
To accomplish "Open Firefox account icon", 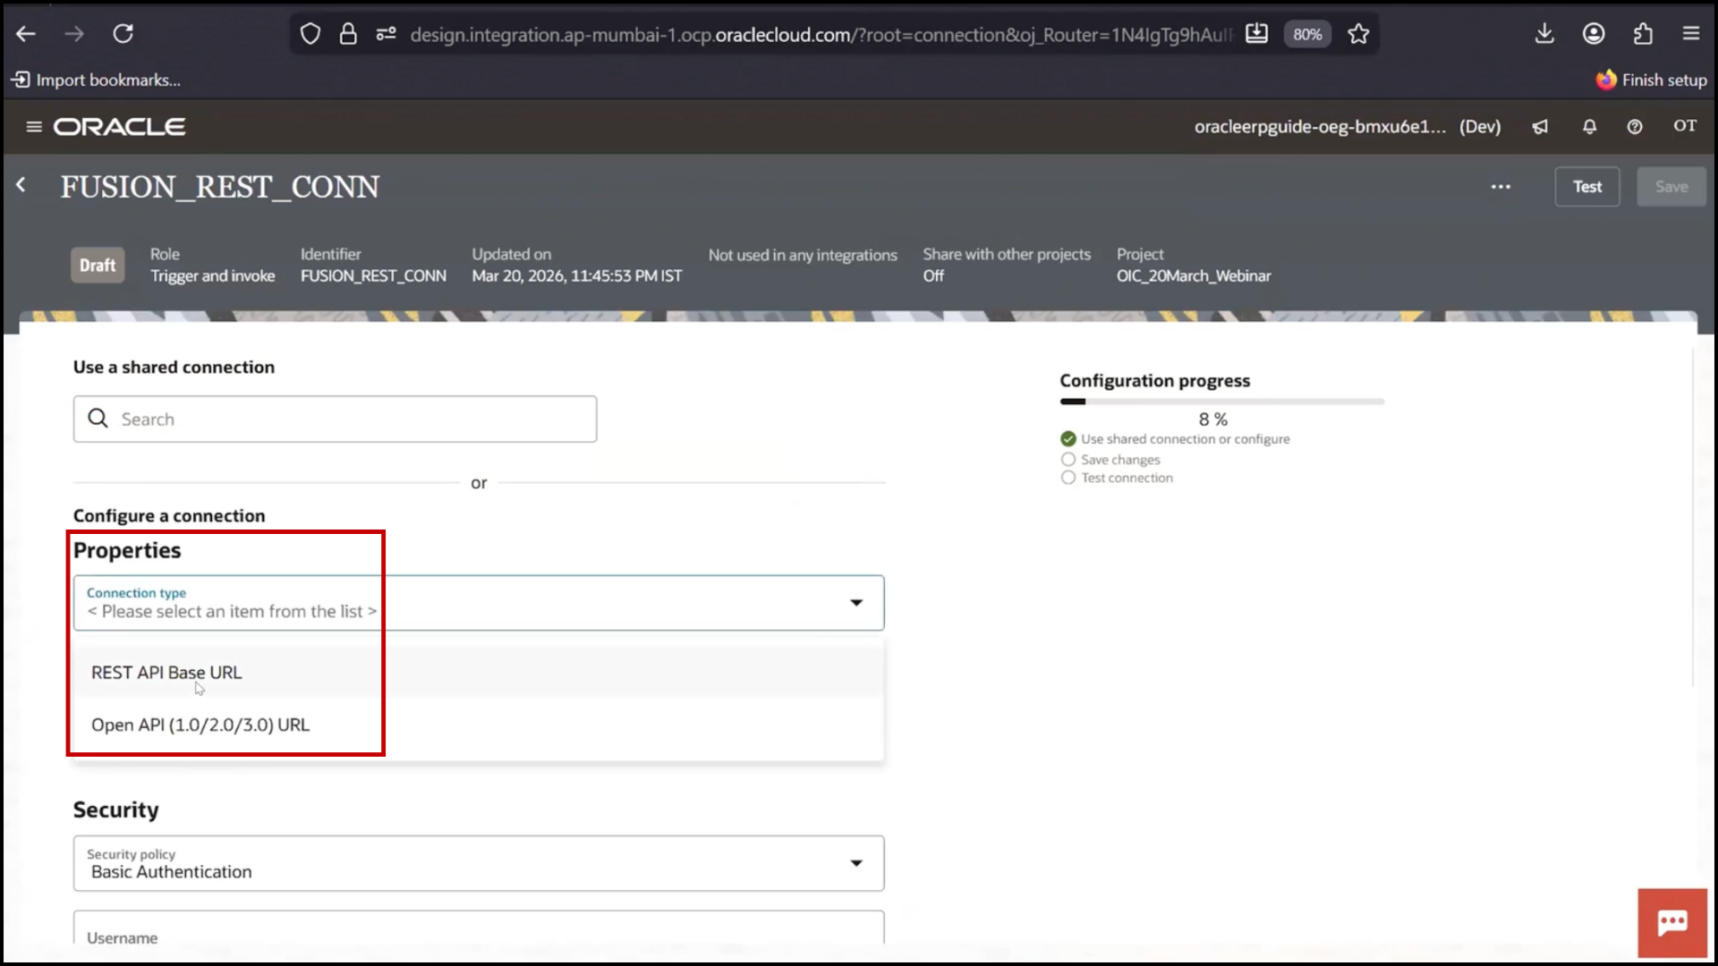I will click(1594, 34).
